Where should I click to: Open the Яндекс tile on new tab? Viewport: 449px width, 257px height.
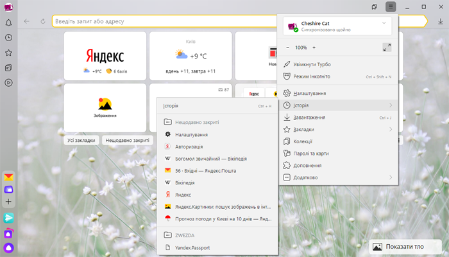coord(105,56)
